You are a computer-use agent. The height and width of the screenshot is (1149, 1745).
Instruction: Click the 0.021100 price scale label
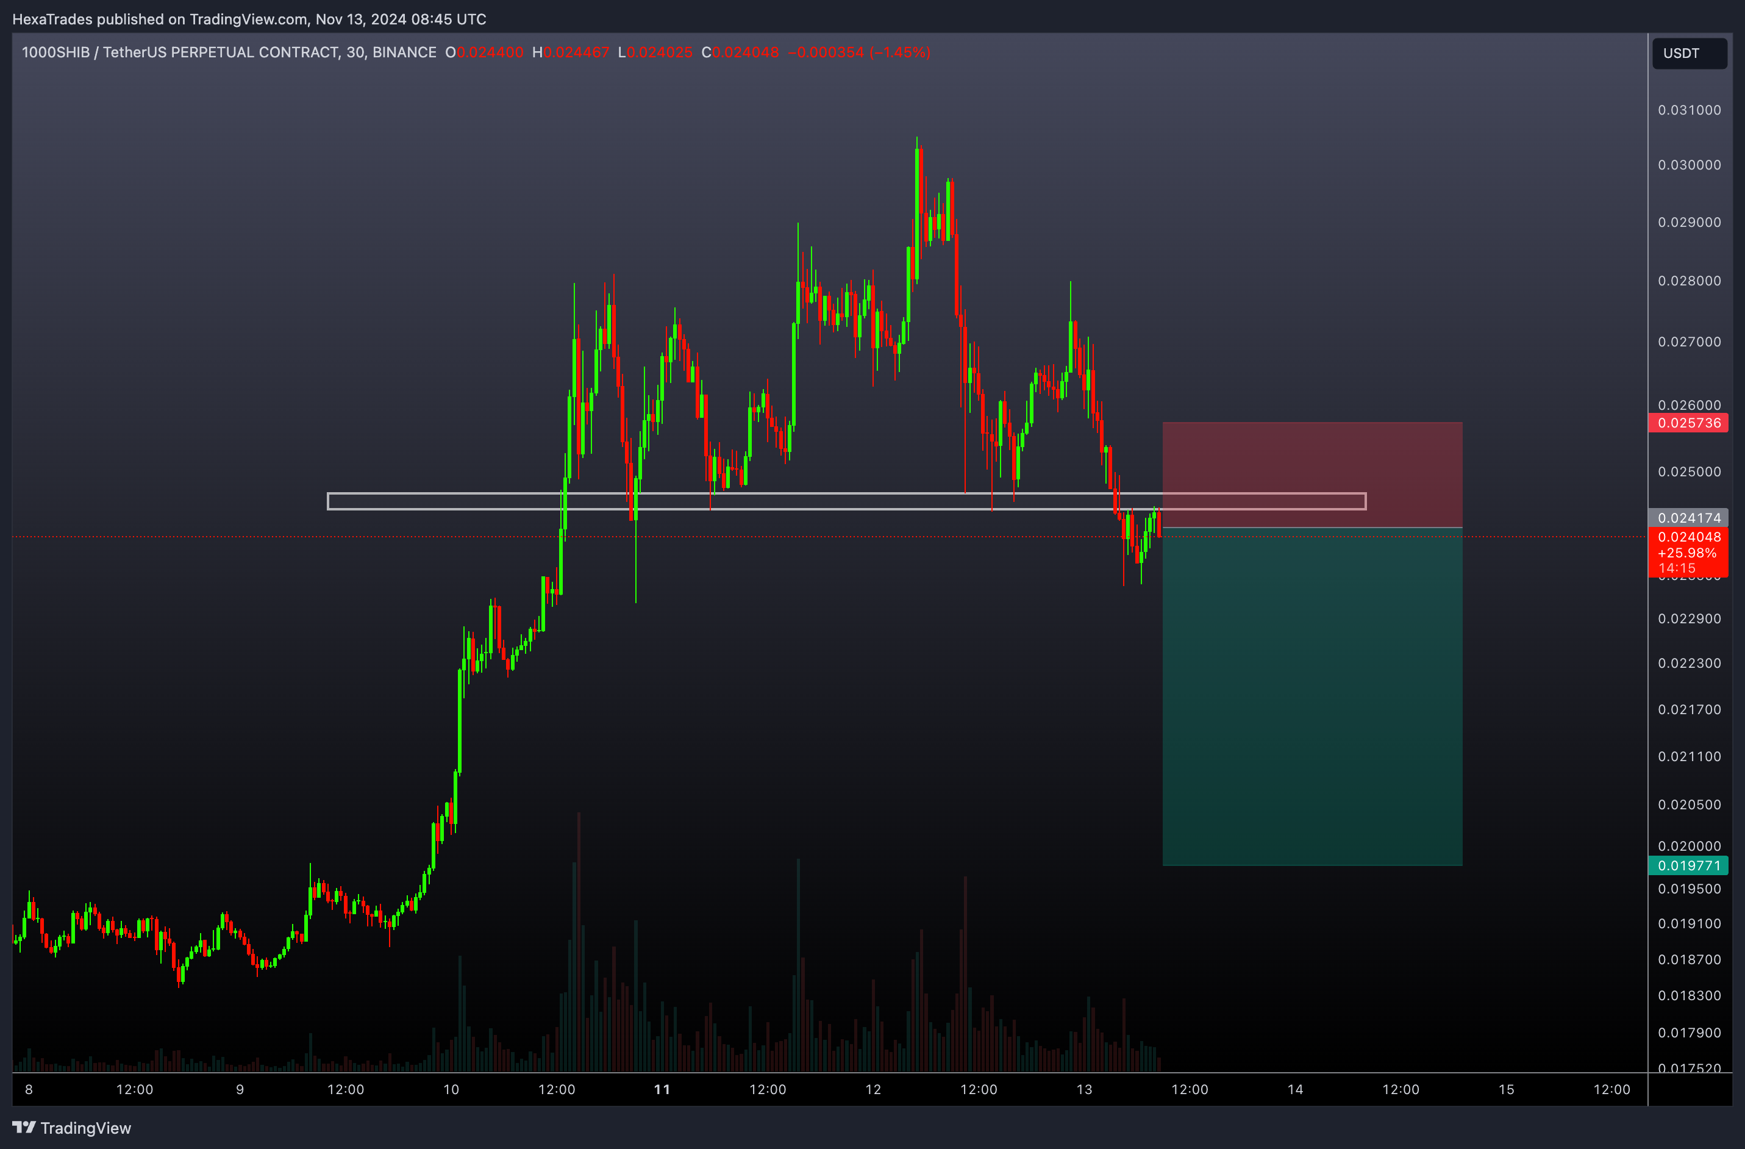tap(1690, 757)
